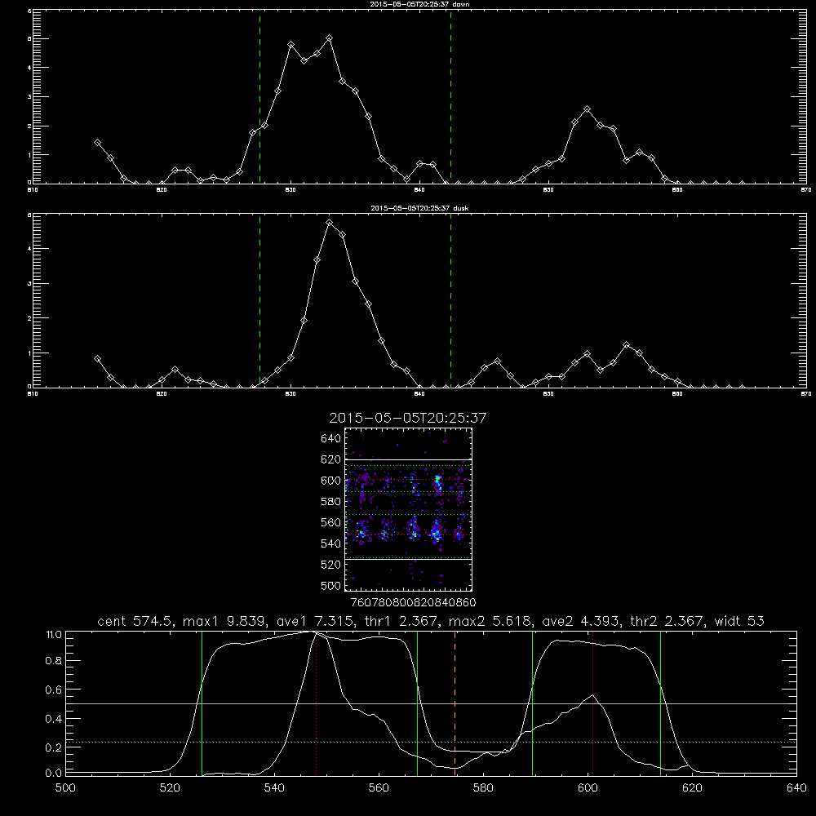Click the '640' x-axis label of the bottom plot

pyautogui.click(x=796, y=788)
